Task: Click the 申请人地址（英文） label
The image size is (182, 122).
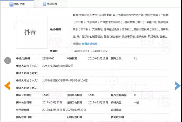Action: point(27,88)
